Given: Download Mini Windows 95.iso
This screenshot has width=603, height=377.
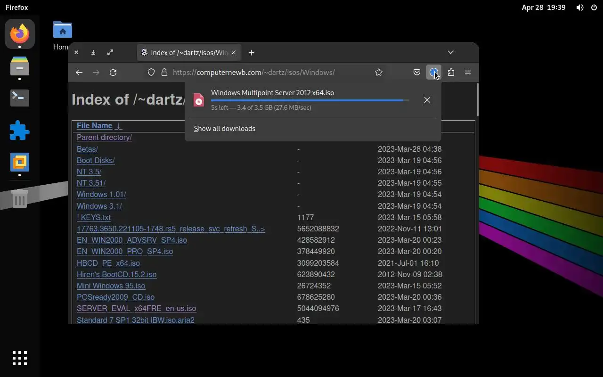Looking at the screenshot, I should click(111, 286).
